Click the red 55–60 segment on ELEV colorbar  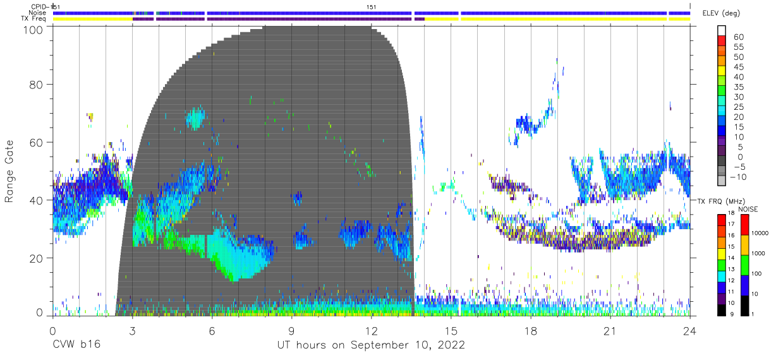click(722, 41)
